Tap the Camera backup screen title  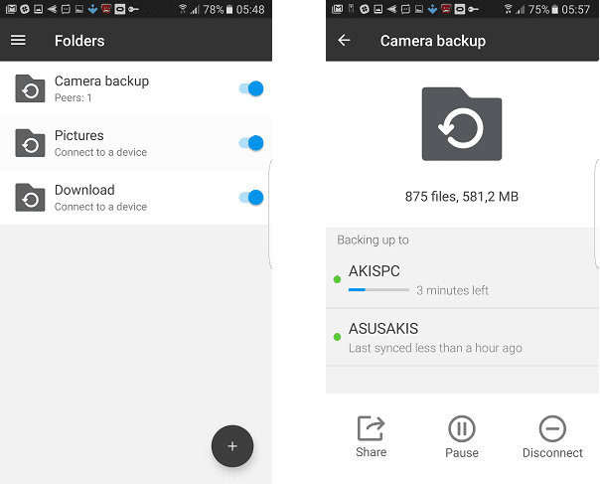point(433,41)
